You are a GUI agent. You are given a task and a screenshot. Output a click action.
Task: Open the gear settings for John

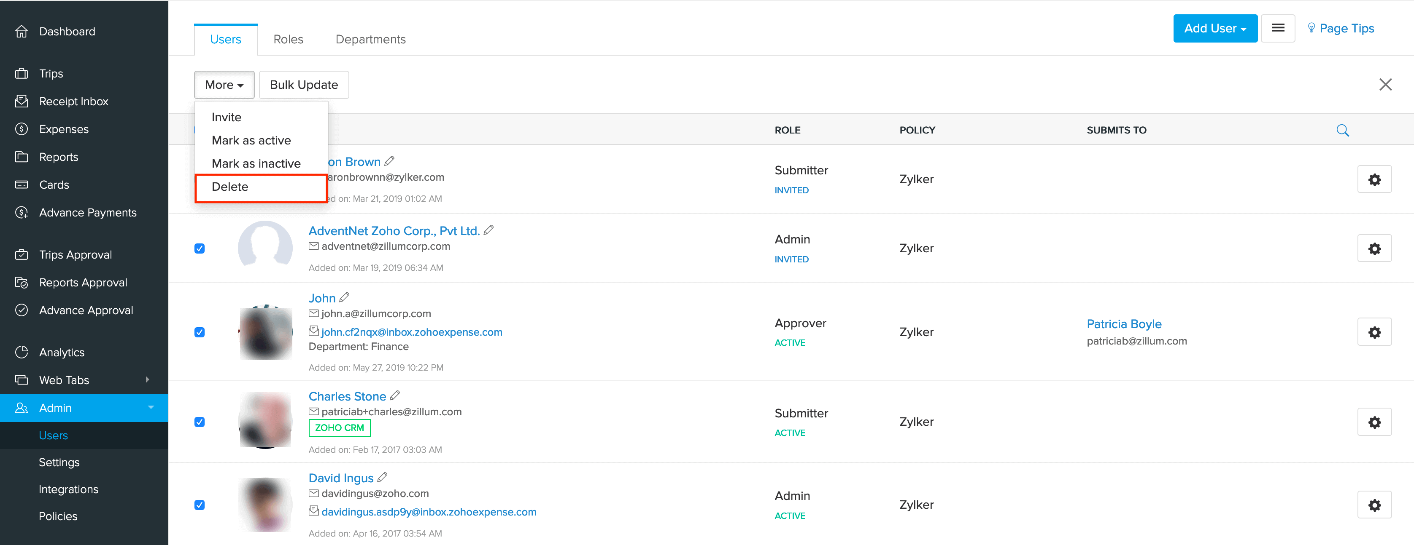coord(1374,332)
